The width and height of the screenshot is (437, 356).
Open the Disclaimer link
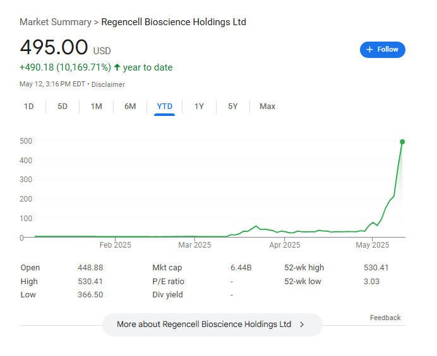(x=108, y=84)
